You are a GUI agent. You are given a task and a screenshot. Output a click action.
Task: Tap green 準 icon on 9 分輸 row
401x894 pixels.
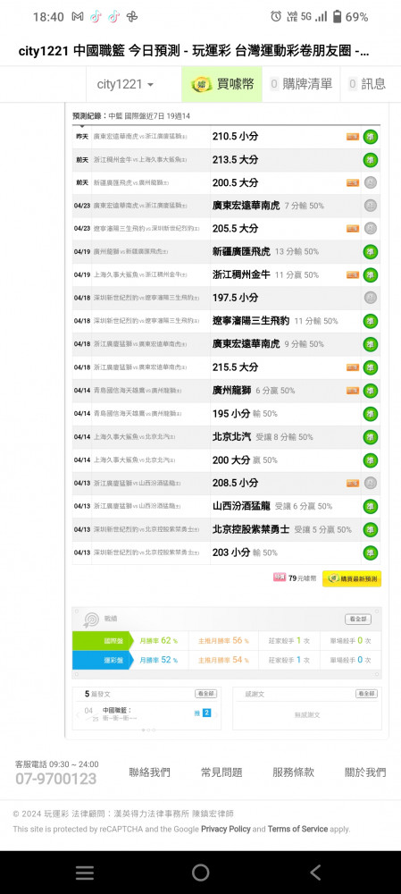click(371, 344)
